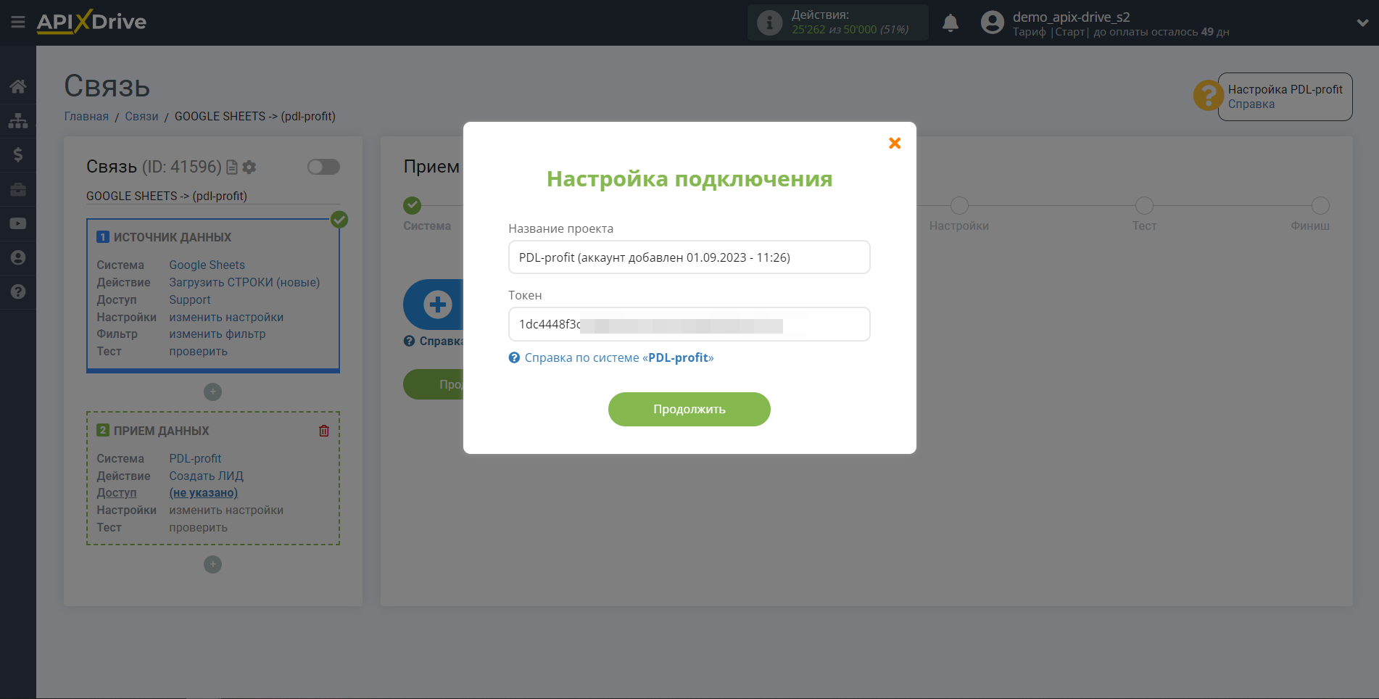The height and width of the screenshot is (699, 1379).
Task: Toggle the connection on/off switch
Action: (323, 167)
